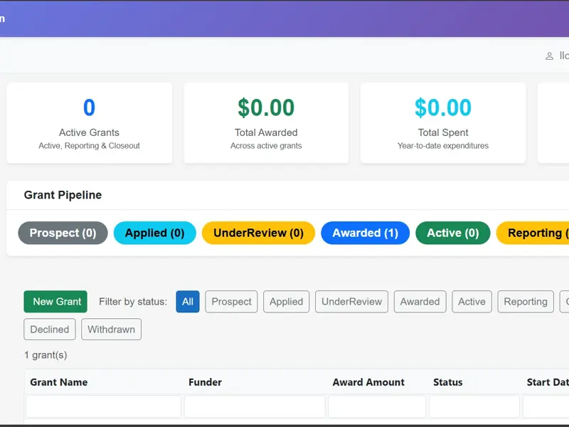Screen dimensions: 569x427
Task: Click the Grant Pipeline heading
Action: click(63, 195)
